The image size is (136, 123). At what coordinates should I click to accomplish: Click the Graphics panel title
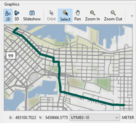pos(12,4)
